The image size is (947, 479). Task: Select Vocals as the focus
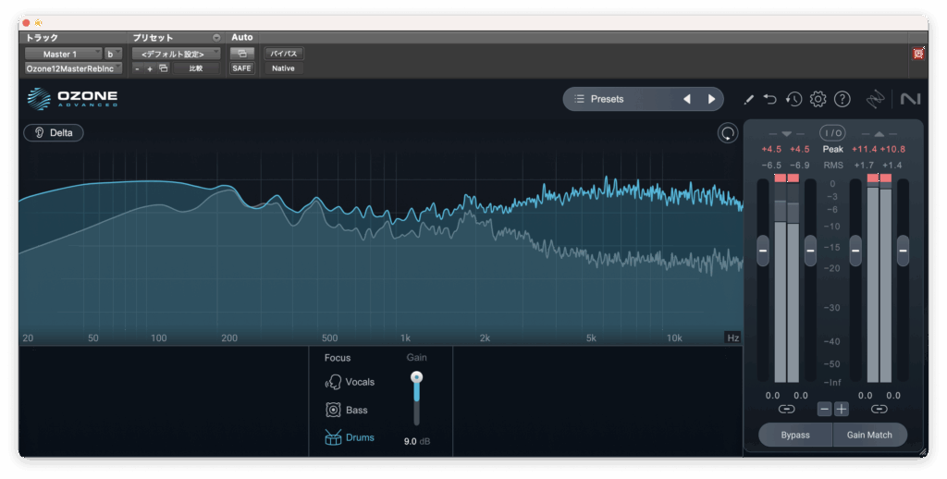(x=350, y=382)
